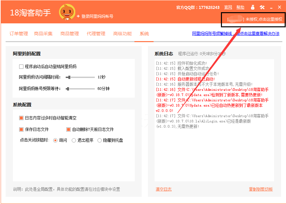This screenshot has width=286, height=204.
Task: Click the 阿里妈妈账号受限等待 slider
Action: [80, 89]
